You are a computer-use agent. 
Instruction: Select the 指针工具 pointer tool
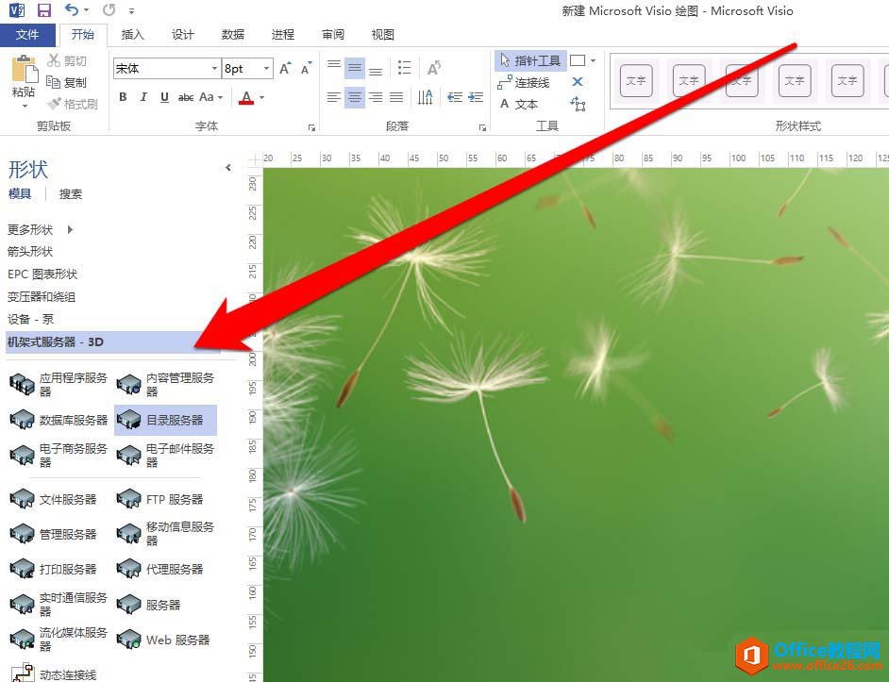529,60
